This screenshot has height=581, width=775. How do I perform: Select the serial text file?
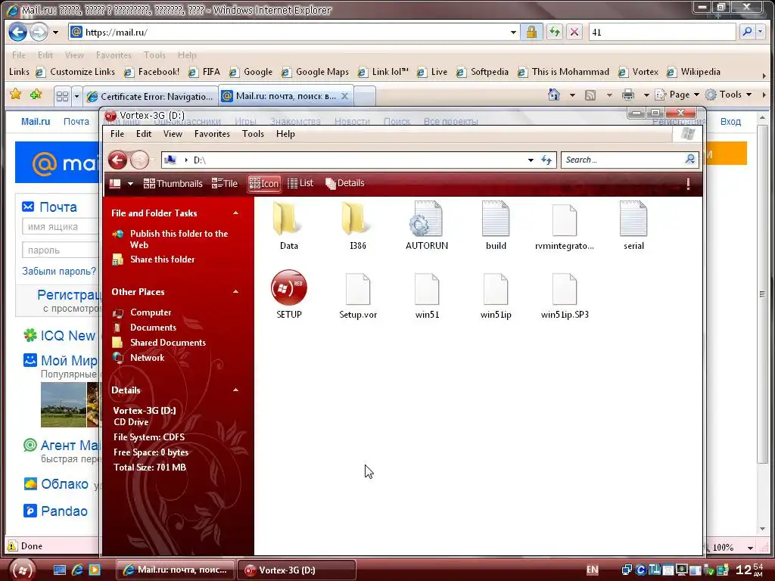pyautogui.click(x=633, y=225)
